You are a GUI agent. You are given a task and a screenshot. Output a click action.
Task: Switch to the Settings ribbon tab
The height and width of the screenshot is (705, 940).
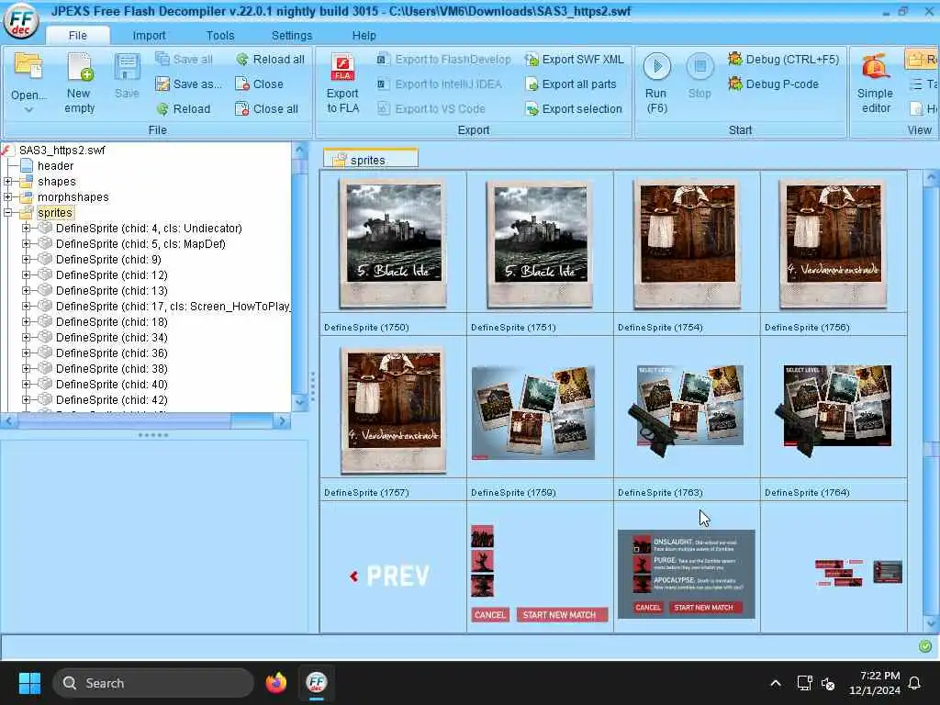point(291,36)
